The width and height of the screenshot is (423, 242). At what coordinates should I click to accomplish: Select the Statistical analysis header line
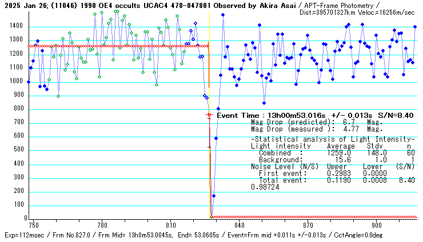(x=333, y=140)
